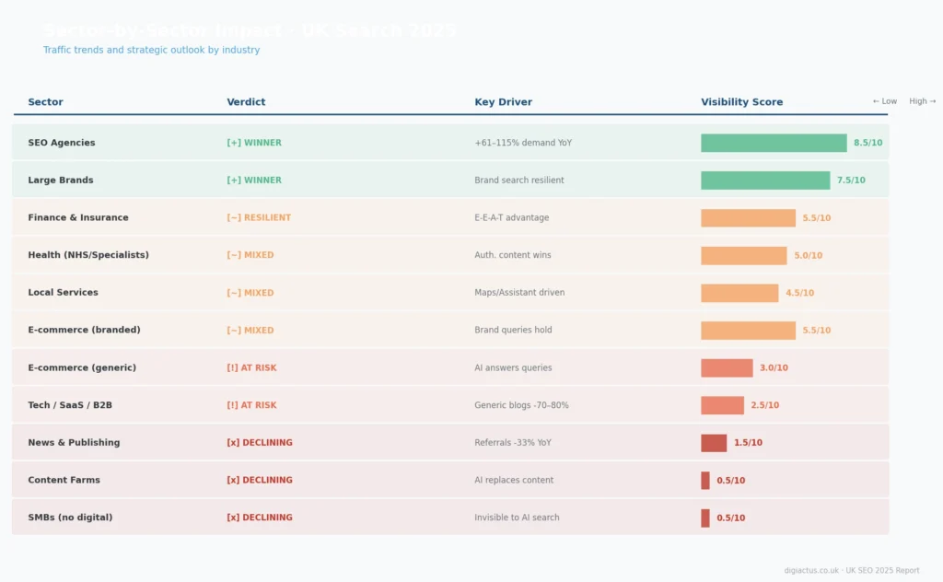Click the AT RISK verdict for Tech / SaaS / B2B
This screenshot has width=943, height=582.
[x=251, y=405]
